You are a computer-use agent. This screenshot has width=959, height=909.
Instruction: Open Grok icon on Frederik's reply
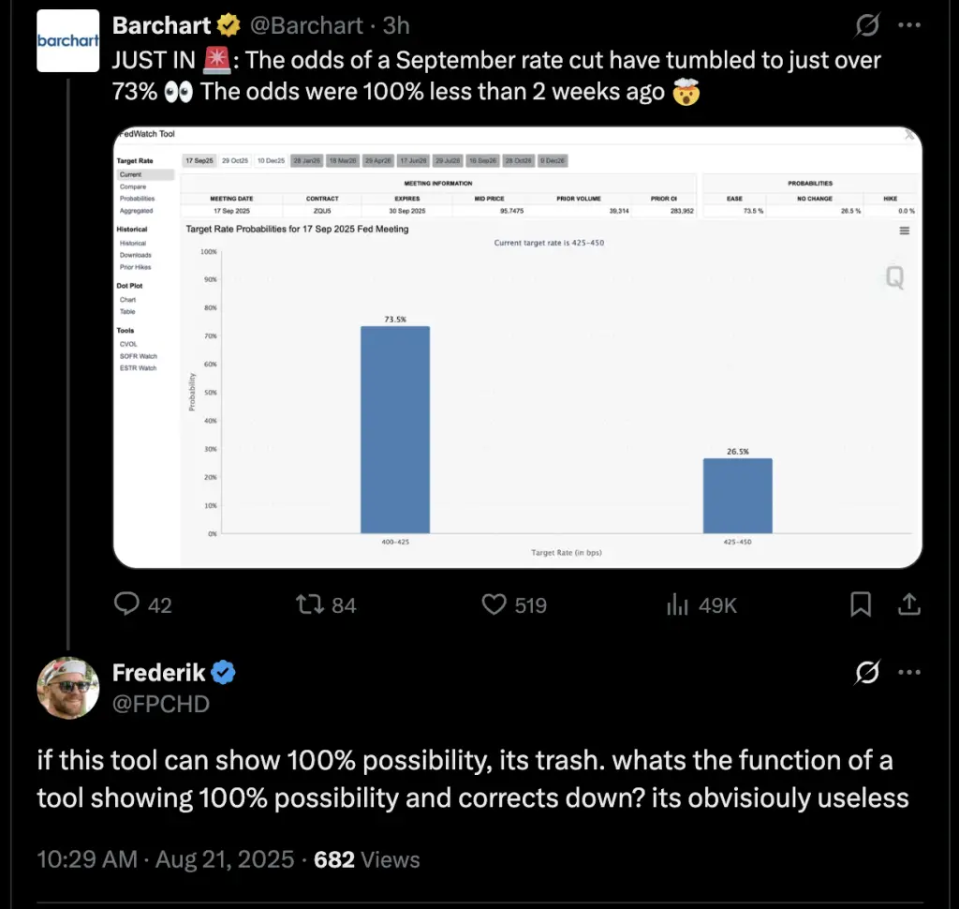coord(867,672)
